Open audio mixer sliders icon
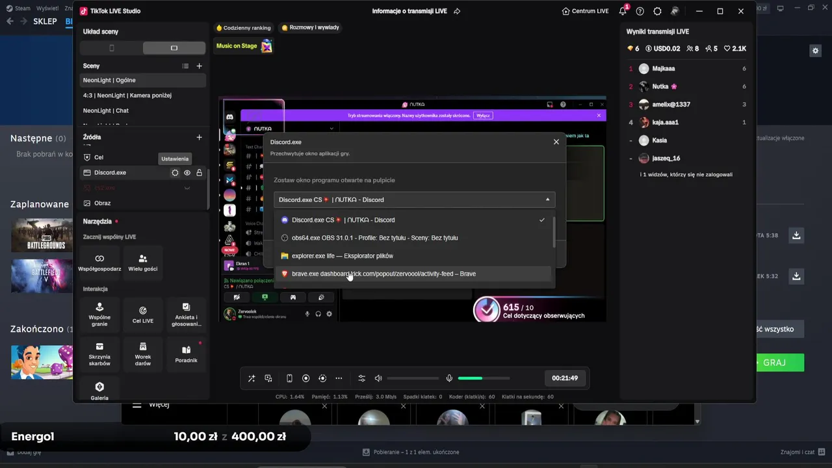The width and height of the screenshot is (832, 468). click(362, 378)
